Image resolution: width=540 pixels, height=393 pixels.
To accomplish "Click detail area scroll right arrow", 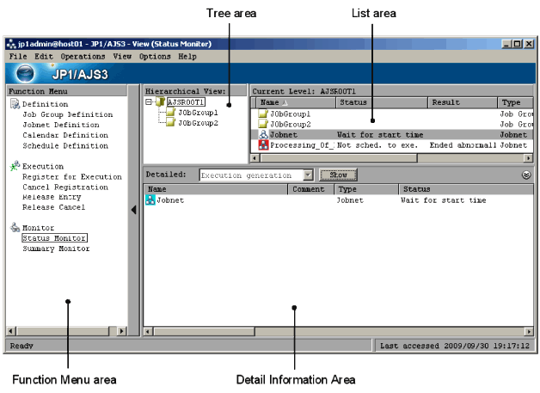I will pyautogui.click(x=529, y=331).
